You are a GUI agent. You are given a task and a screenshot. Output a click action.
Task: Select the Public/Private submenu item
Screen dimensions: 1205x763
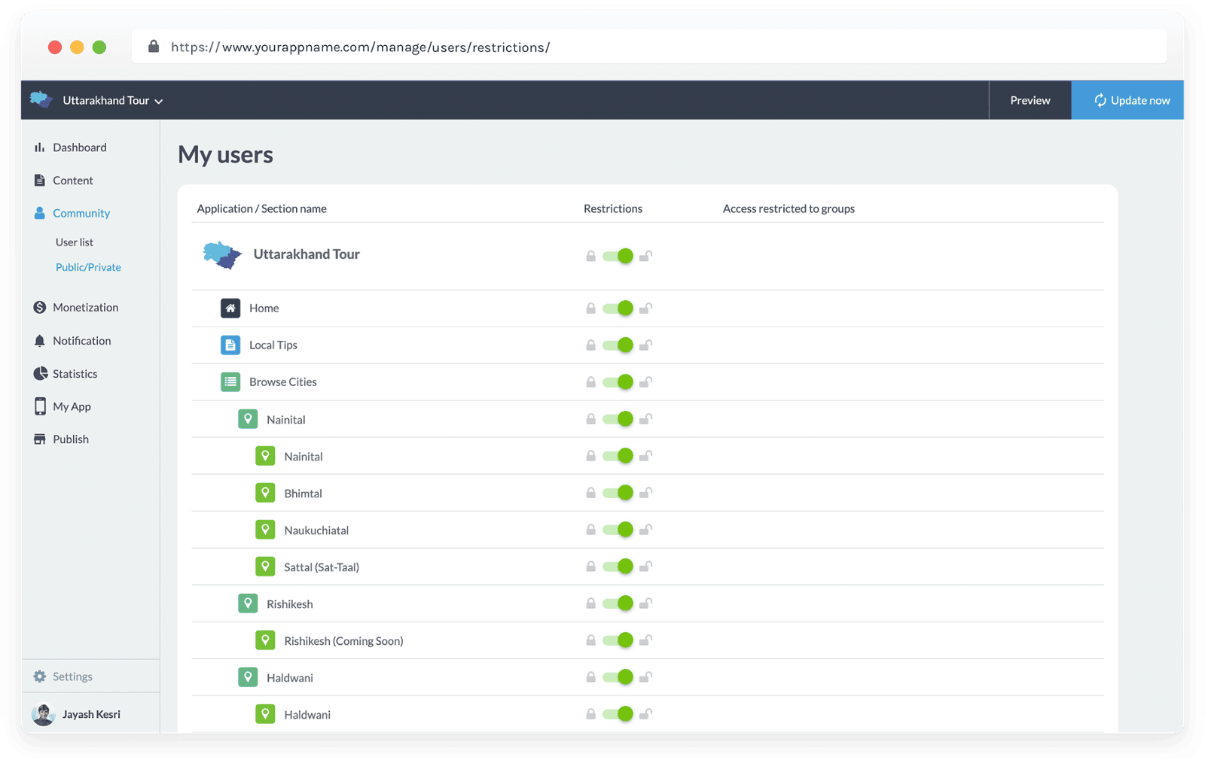88,267
